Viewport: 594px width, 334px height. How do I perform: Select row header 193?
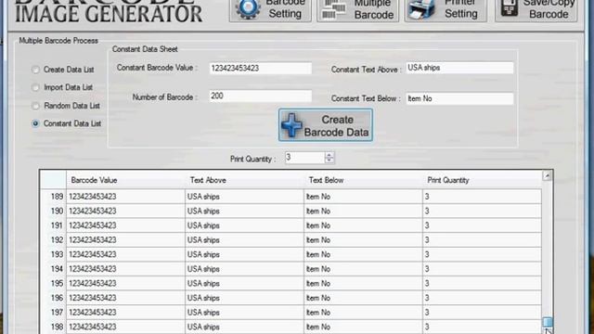coord(53,254)
